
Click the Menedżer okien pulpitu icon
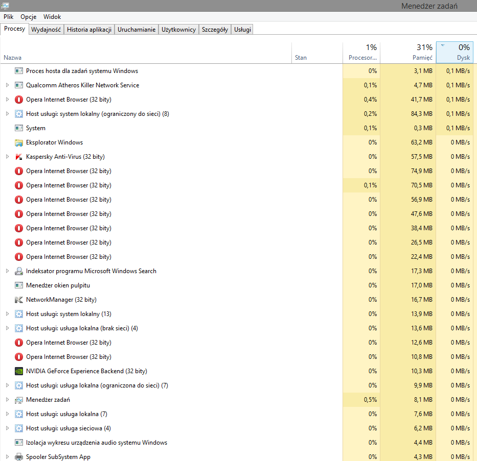19,285
